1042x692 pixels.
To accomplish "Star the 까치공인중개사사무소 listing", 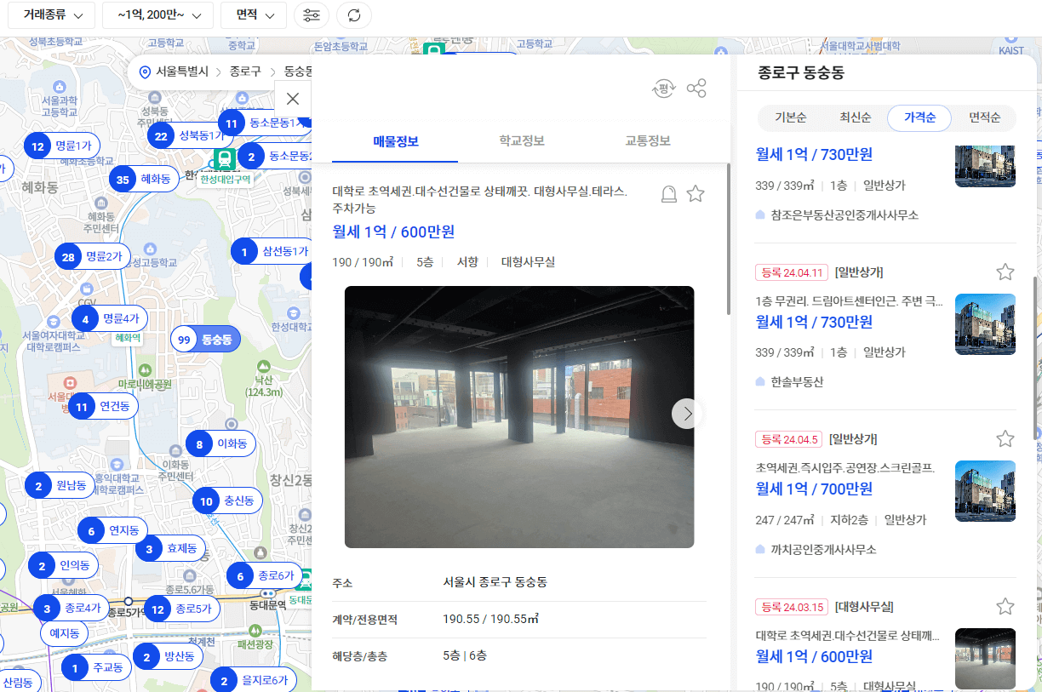I will click(1005, 438).
